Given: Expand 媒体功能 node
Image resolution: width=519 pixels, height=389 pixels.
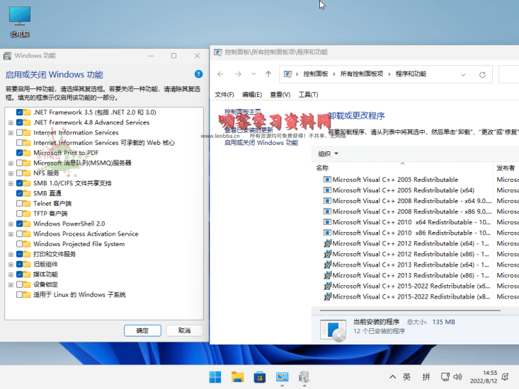Looking at the screenshot, I should pyautogui.click(x=11, y=274).
